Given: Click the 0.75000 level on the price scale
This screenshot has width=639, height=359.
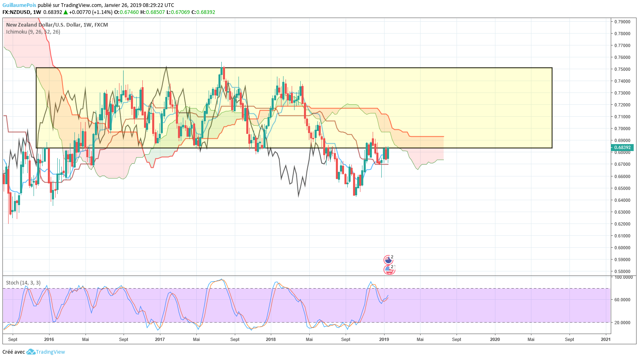Looking at the screenshot, I should click(622, 69).
